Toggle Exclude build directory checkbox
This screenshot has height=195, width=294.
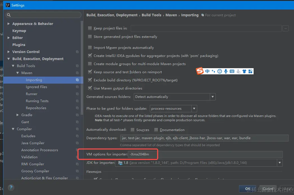point(90,80)
